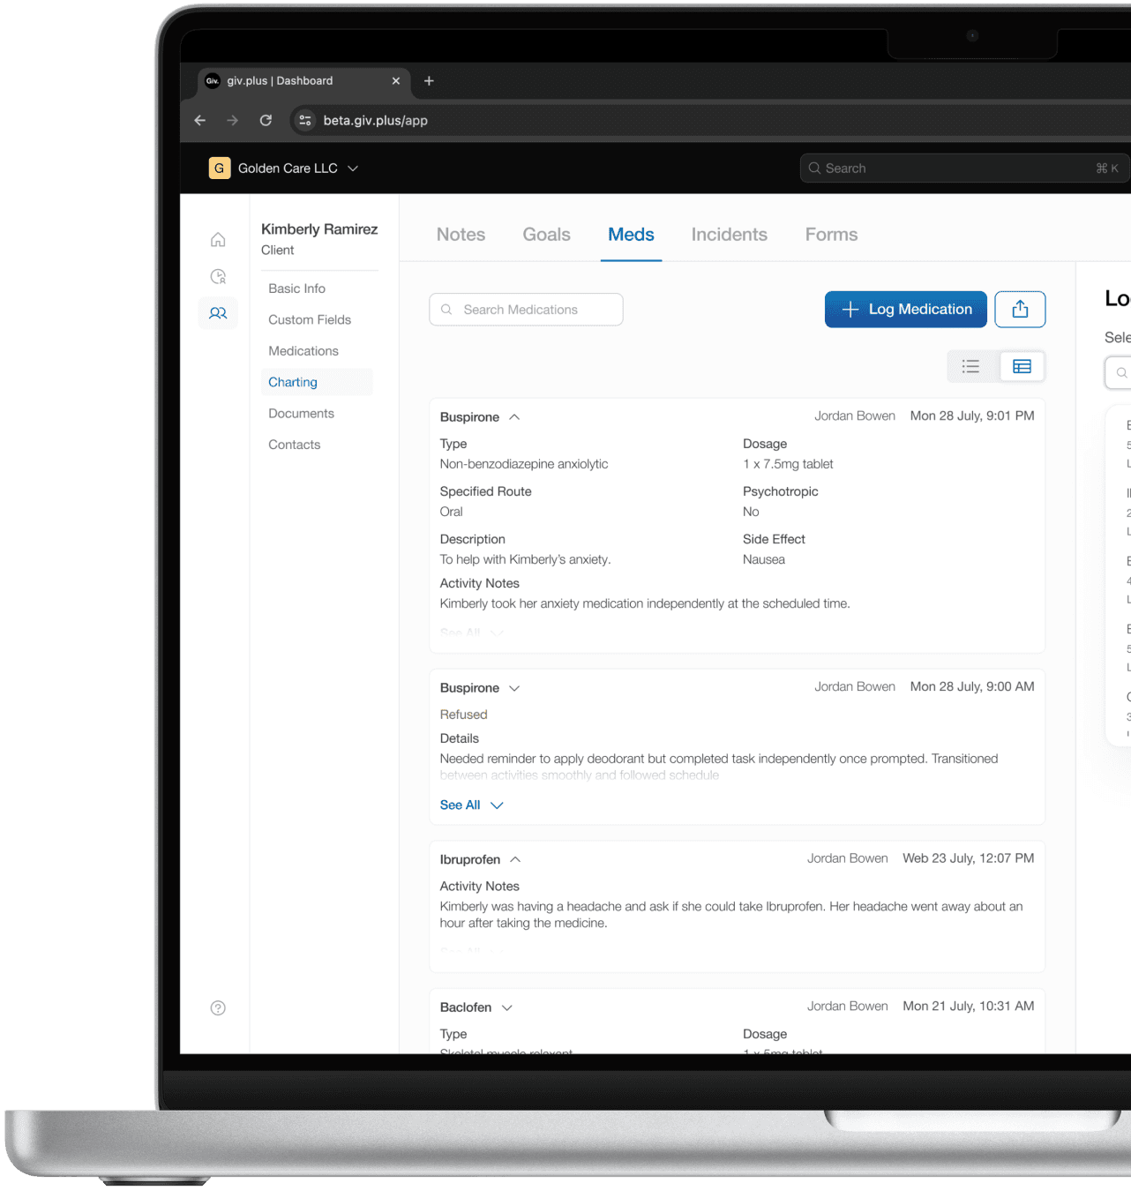
Task: Click the Mon 28 July, 9:00 AM timestamp
Action: coord(972,686)
